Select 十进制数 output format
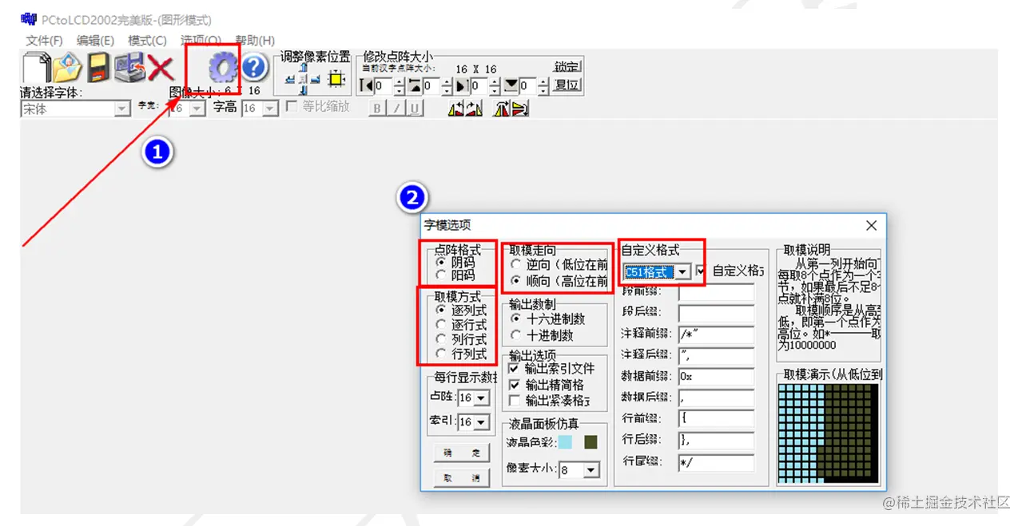 (516, 335)
